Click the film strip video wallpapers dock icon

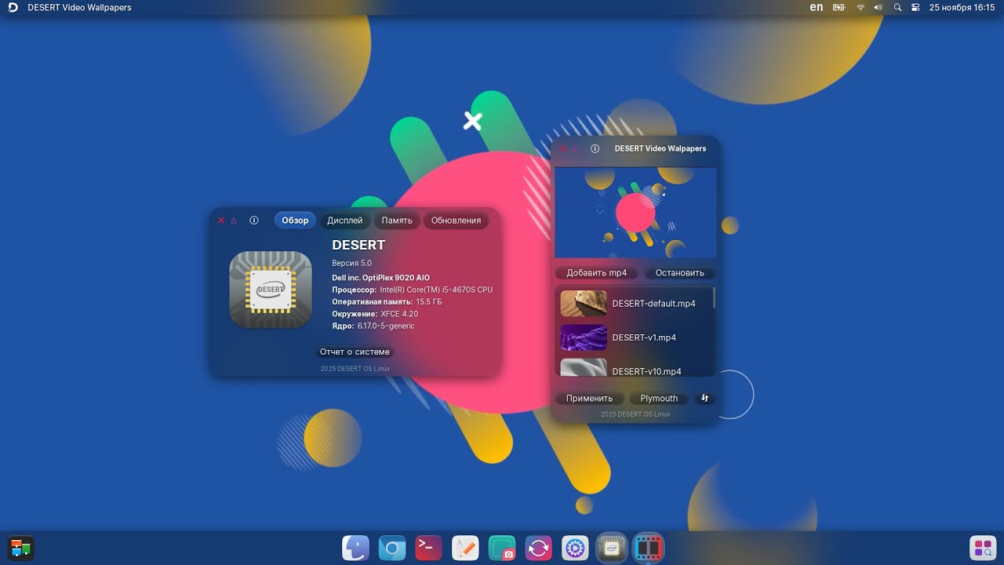pos(648,549)
